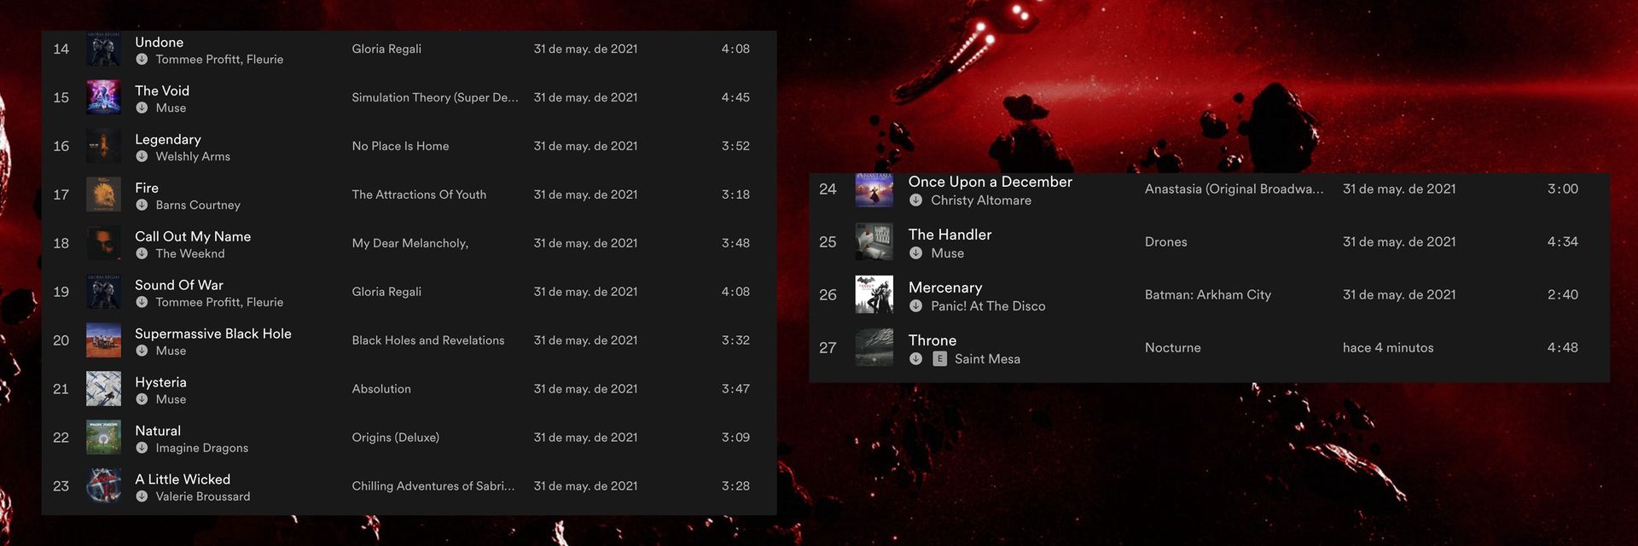
Task: Click the downloaded icon under Undone
Action: tap(142, 60)
